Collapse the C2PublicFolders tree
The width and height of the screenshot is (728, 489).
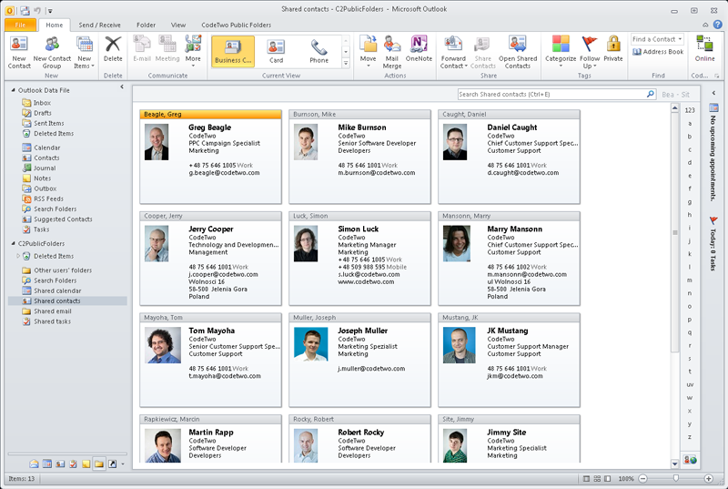coord(13,243)
